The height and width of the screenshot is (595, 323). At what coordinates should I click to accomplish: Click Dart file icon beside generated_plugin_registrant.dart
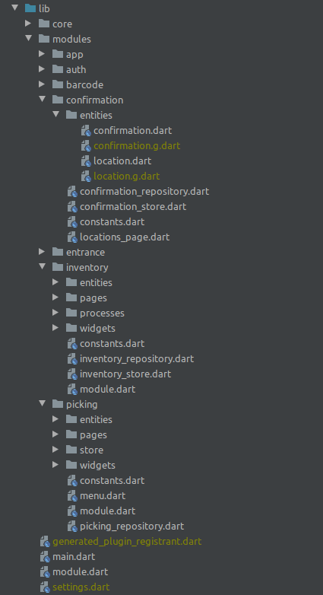(45, 542)
